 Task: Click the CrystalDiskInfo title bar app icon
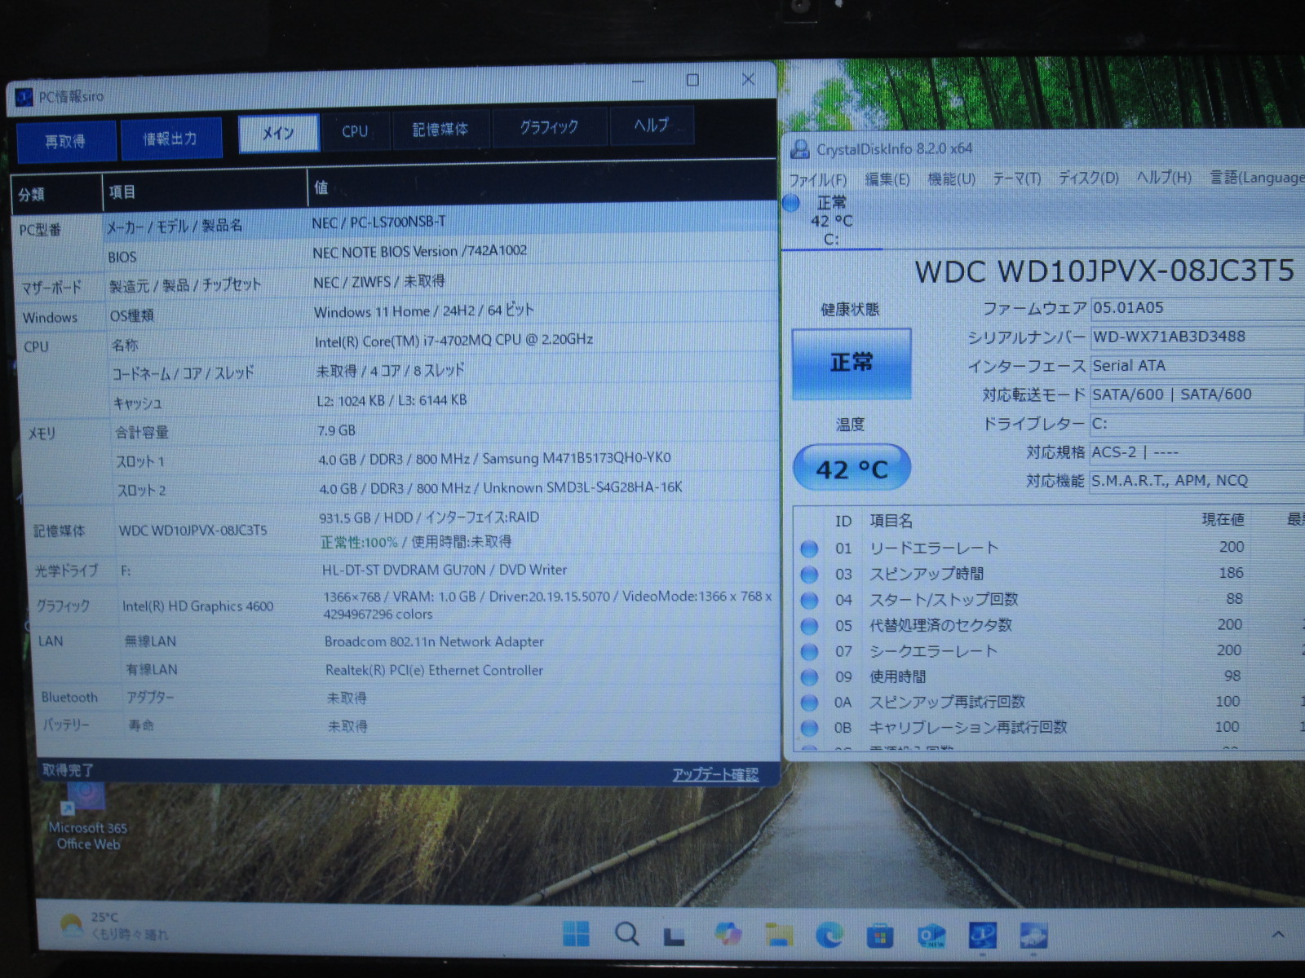pos(800,149)
